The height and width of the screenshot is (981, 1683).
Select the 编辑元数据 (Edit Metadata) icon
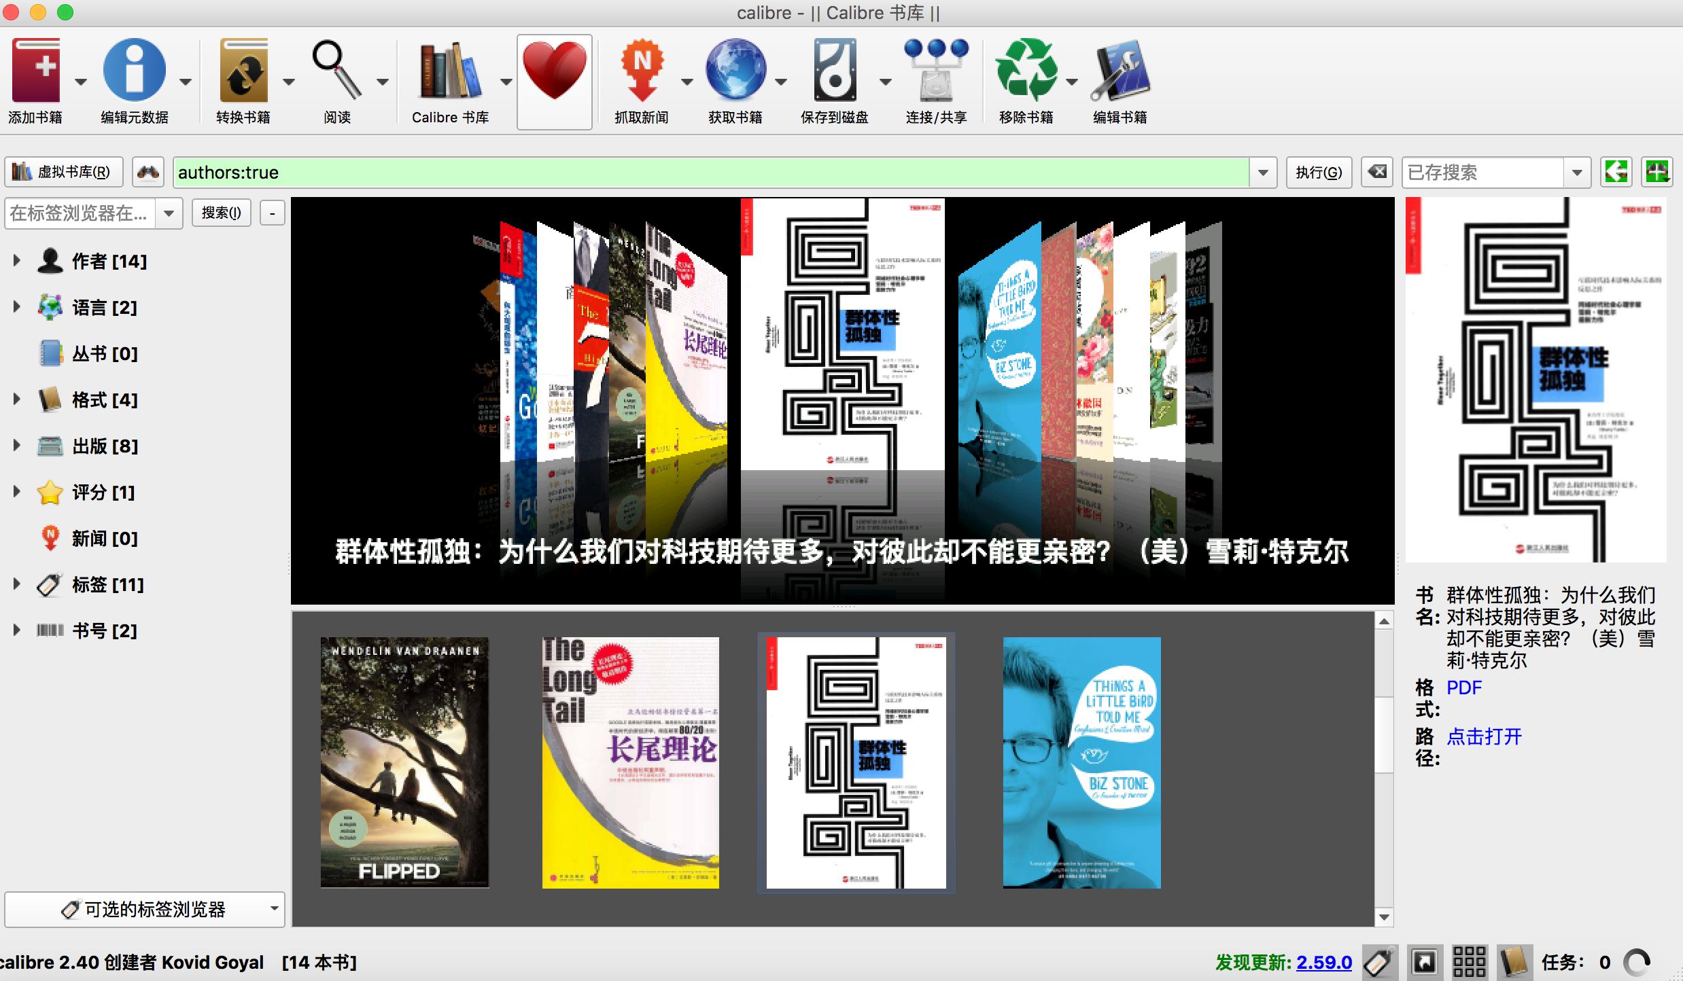[x=133, y=71]
